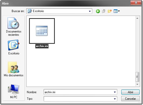Close the Abrir dialog window
143x105 pixels.
(x=136, y=3)
